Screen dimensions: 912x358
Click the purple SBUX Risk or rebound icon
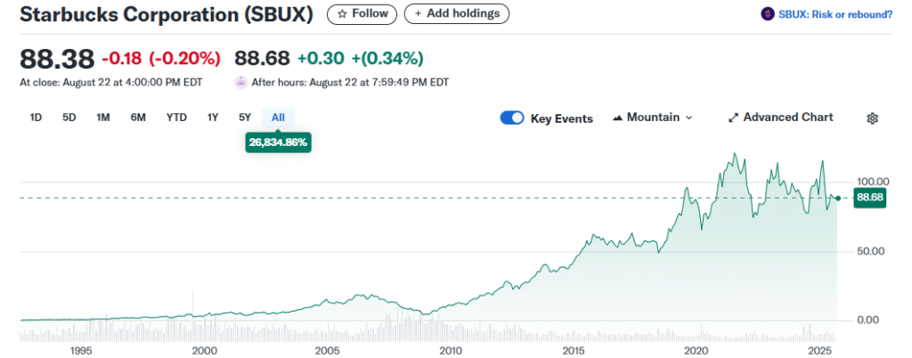767,14
